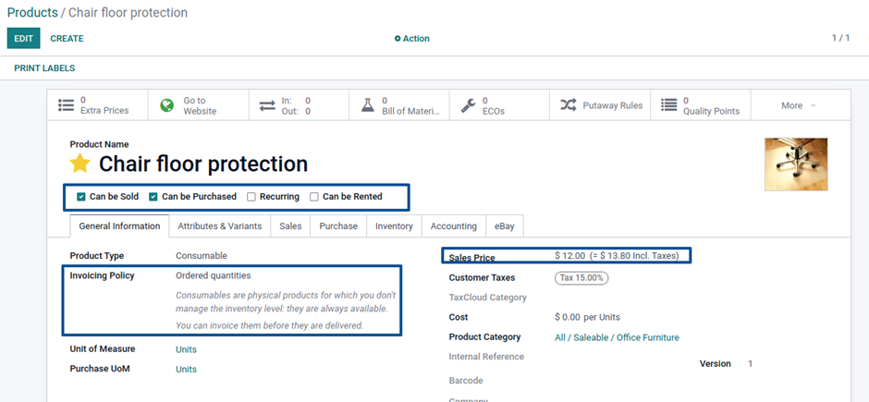Viewport: 869px width, 402px height.
Task: Switch to the Sales tab
Action: [290, 225]
